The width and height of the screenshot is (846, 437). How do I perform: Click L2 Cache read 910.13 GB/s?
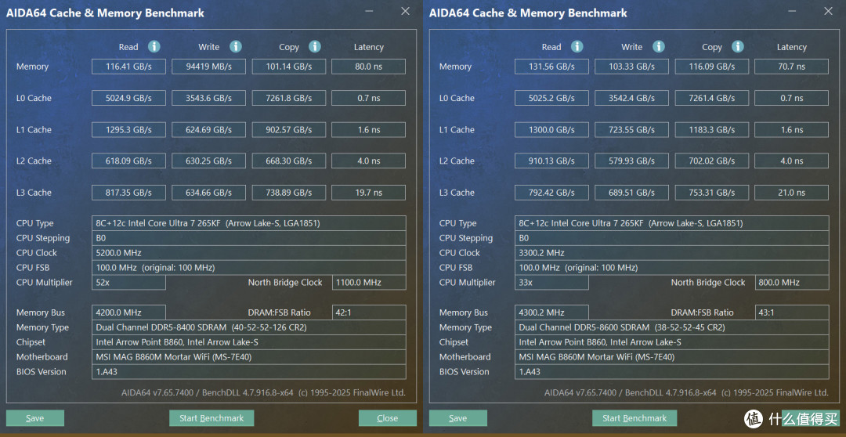(x=551, y=161)
